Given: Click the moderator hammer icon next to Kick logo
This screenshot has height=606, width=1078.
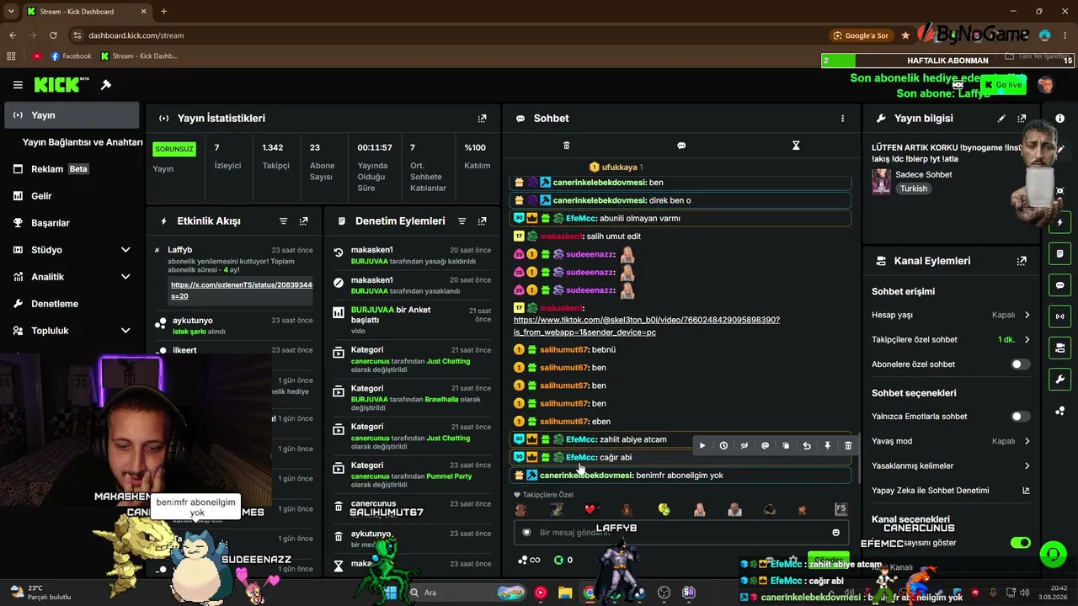Looking at the screenshot, I should [106, 85].
